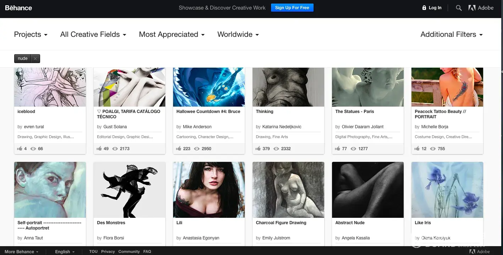Open Des Monstres silhouette thumbnail

click(129, 190)
